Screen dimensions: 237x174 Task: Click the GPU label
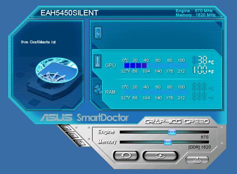(x=111, y=66)
